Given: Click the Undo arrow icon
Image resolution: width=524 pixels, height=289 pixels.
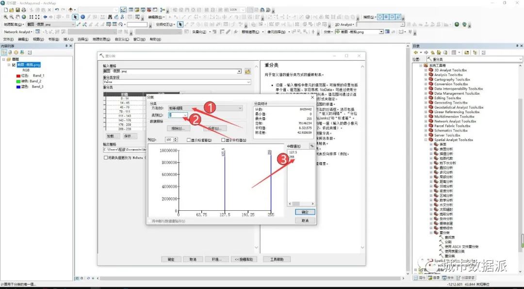Looking at the screenshot, I should pos(57,10).
